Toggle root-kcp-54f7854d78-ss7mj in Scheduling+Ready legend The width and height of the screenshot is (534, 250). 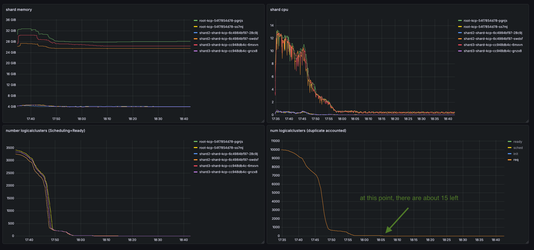click(x=221, y=148)
